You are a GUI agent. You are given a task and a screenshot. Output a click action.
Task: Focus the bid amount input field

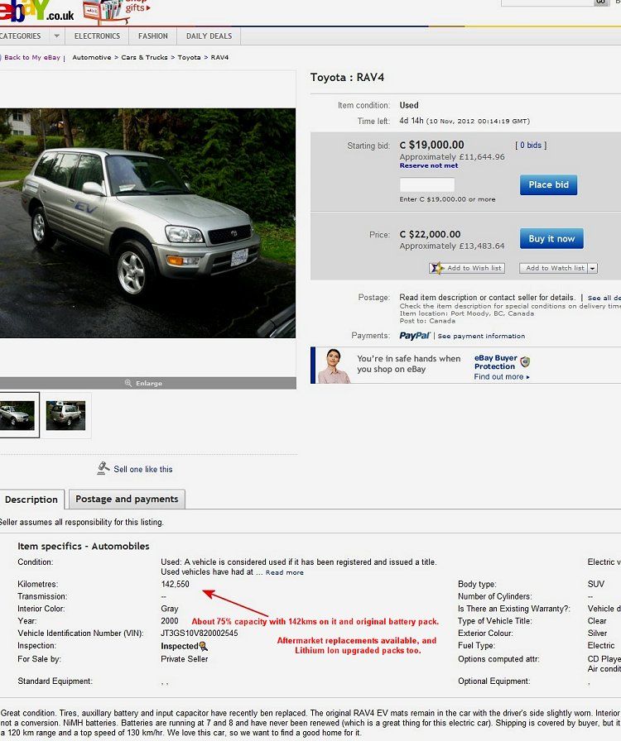pyautogui.click(x=427, y=184)
